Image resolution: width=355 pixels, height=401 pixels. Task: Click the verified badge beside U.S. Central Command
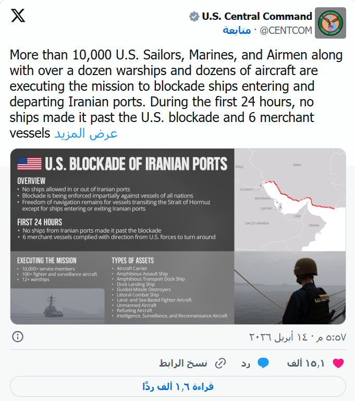(194, 16)
